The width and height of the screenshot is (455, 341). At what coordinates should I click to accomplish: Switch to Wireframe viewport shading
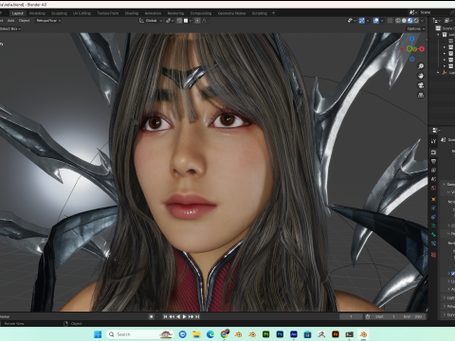pyautogui.click(x=398, y=21)
